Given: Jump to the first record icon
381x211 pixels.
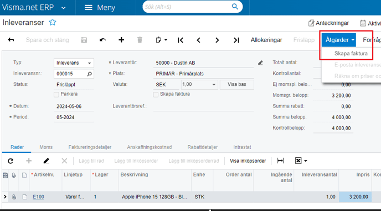Looking at the screenshot, I should tap(181, 40).
